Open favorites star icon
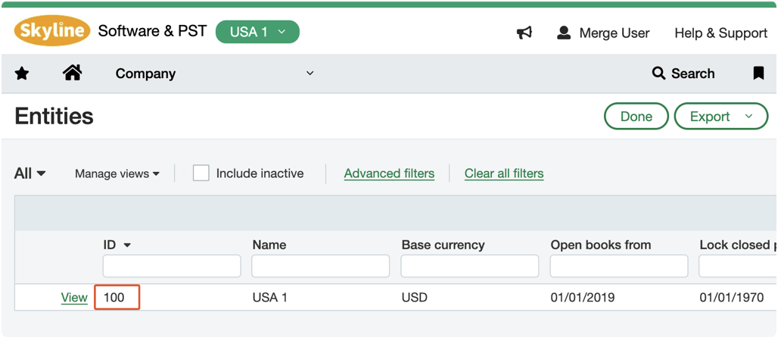 click(x=22, y=73)
